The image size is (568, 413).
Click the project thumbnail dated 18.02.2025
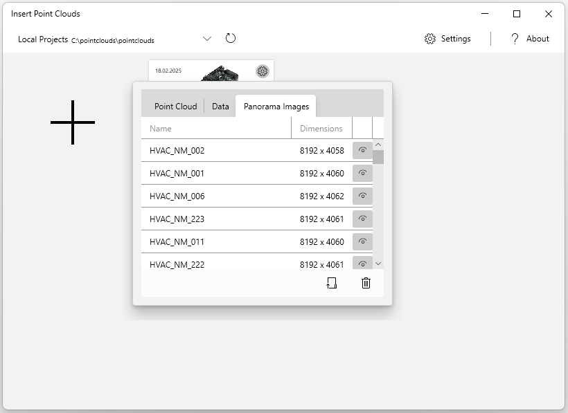pyautogui.click(x=211, y=71)
